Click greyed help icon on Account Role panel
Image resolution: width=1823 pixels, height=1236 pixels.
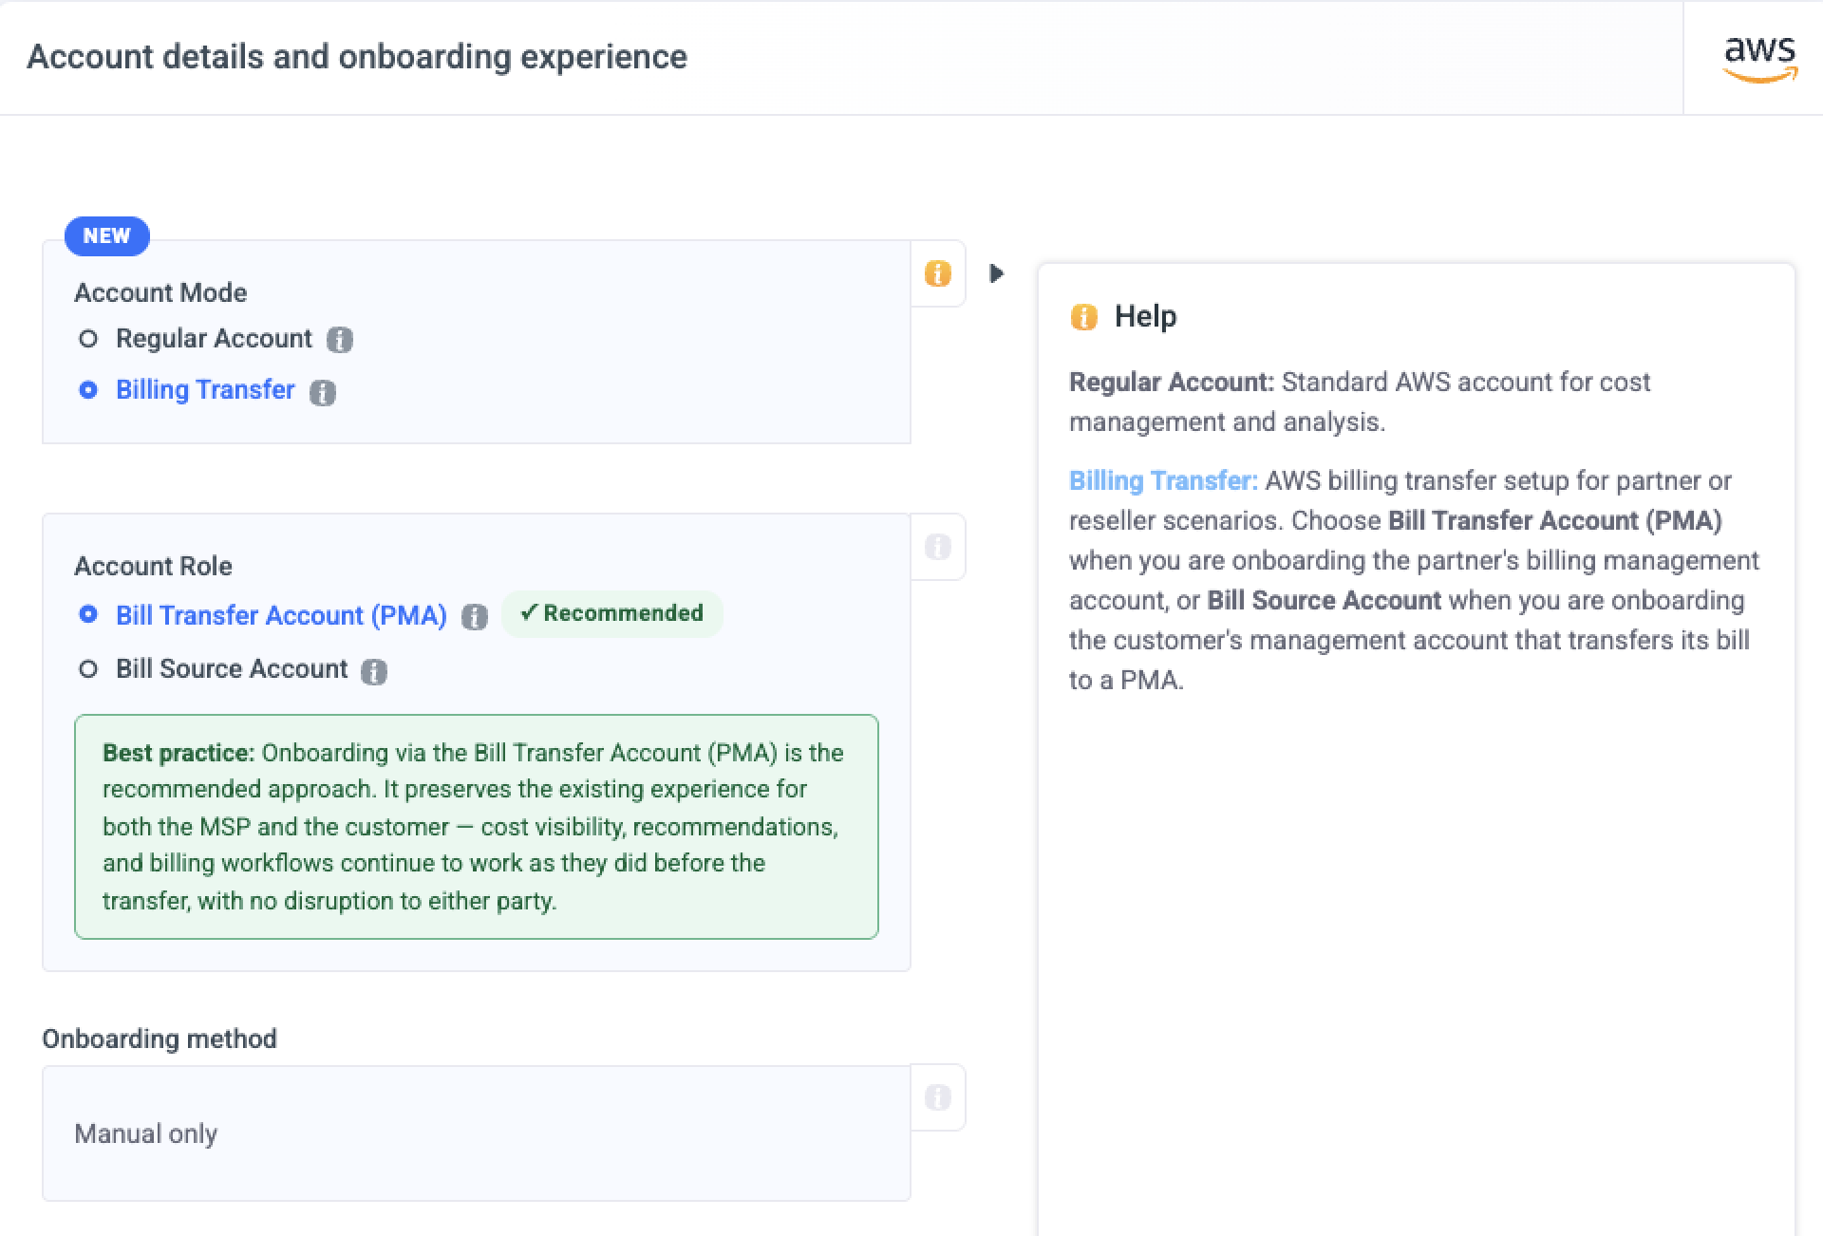pos(937,547)
